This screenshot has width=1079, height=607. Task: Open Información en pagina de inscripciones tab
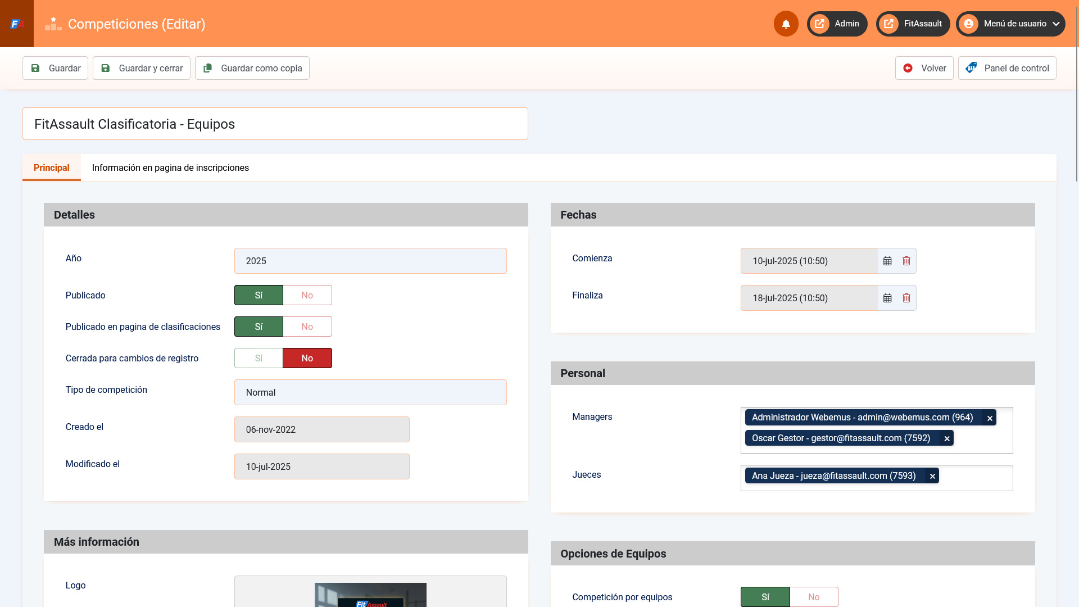click(x=170, y=167)
